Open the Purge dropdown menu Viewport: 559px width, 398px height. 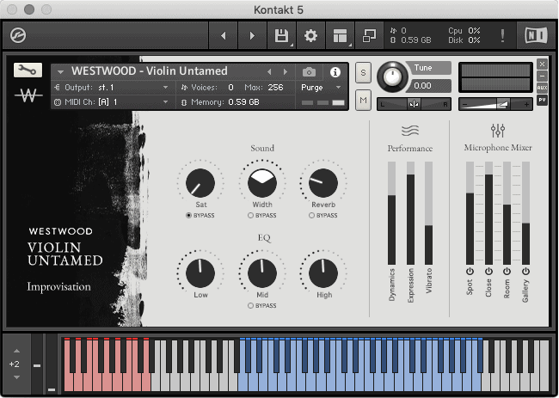[x=321, y=88]
